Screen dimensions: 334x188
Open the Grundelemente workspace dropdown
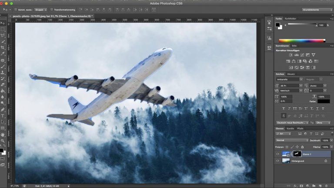(x=316, y=9)
